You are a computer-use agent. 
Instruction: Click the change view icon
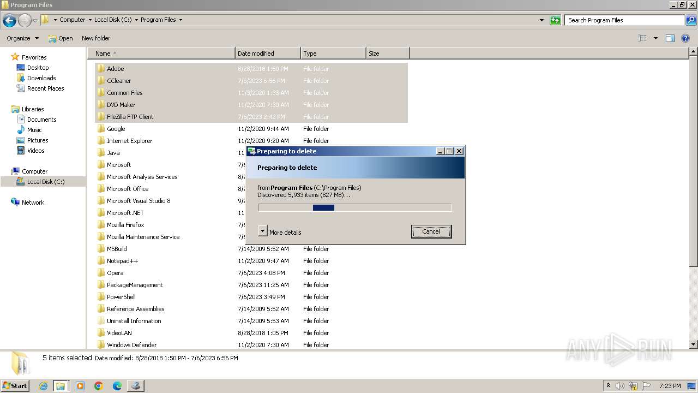point(642,38)
